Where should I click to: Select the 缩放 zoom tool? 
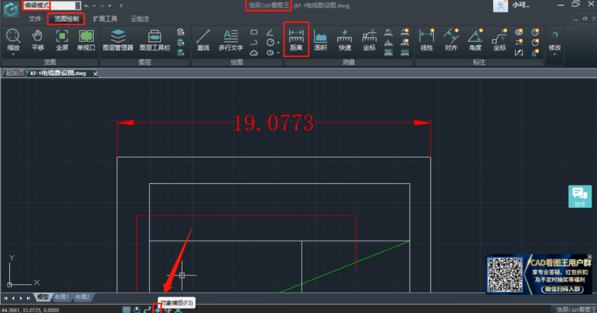click(x=13, y=40)
